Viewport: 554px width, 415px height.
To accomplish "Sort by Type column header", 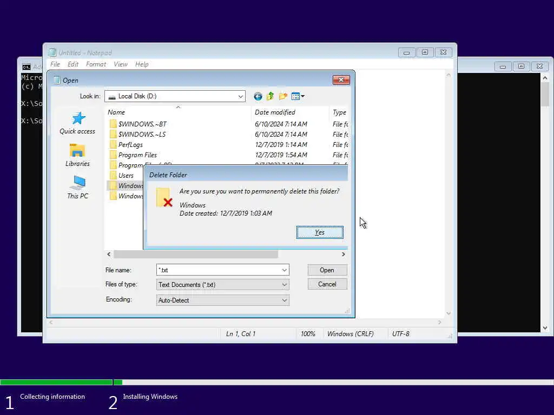I will 339,112.
